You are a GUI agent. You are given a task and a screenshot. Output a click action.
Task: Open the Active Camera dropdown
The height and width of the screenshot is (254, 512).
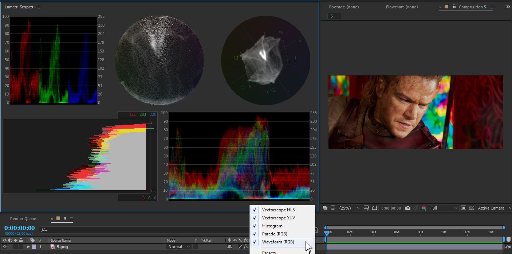tap(494, 208)
